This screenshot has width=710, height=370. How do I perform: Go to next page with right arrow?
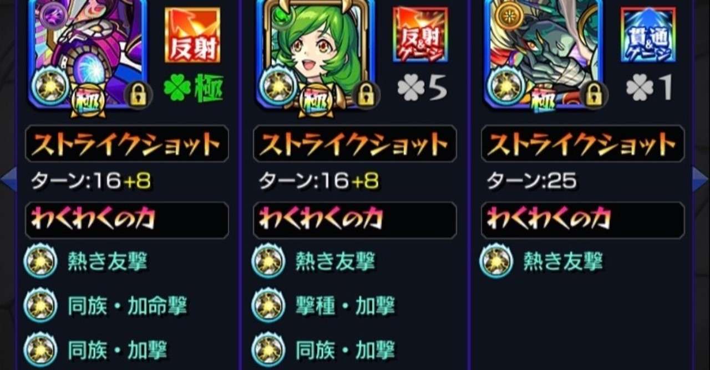click(x=701, y=179)
